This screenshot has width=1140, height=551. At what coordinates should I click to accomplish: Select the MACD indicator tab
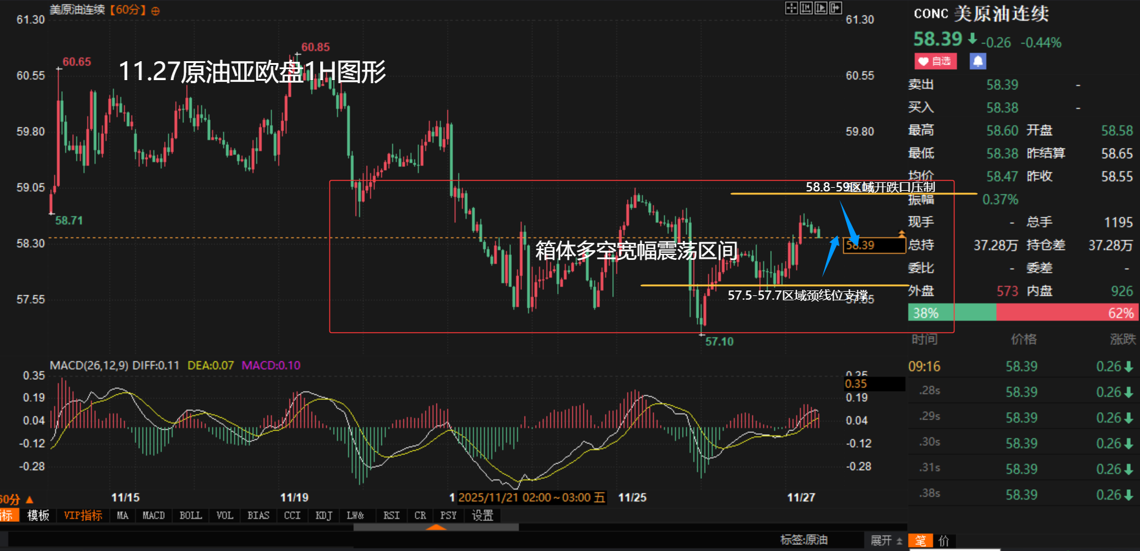click(154, 516)
